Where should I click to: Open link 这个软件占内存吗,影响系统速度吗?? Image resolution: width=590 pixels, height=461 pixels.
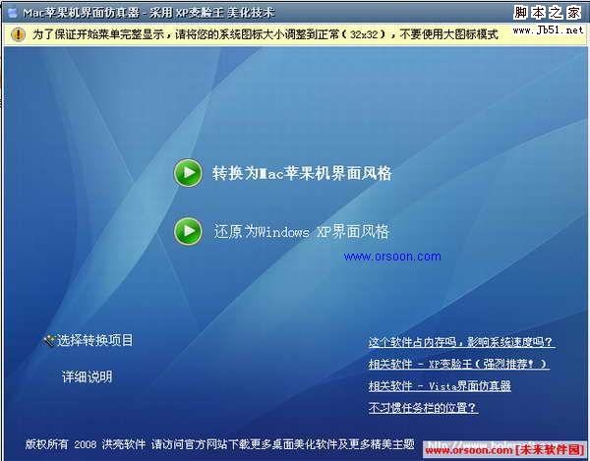coord(461,342)
